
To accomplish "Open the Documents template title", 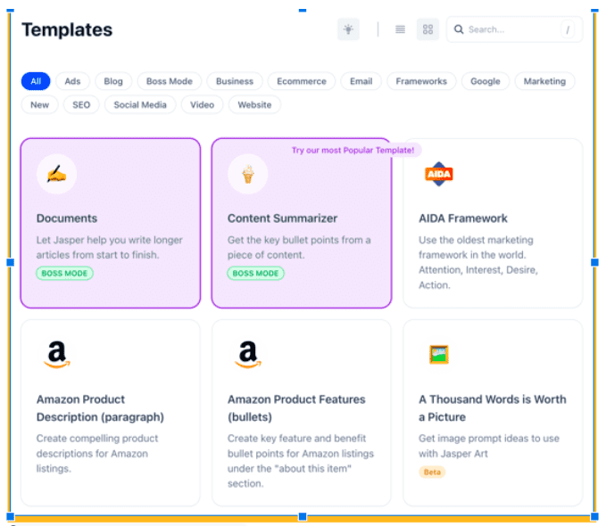I will coord(67,218).
